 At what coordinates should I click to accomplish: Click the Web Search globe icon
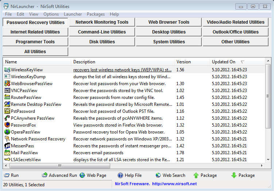(158, 175)
